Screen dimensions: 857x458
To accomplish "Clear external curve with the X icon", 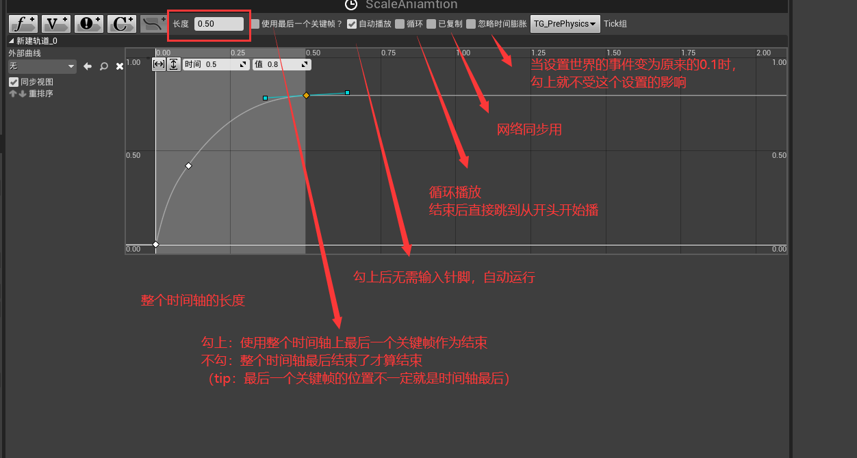I will [x=119, y=66].
